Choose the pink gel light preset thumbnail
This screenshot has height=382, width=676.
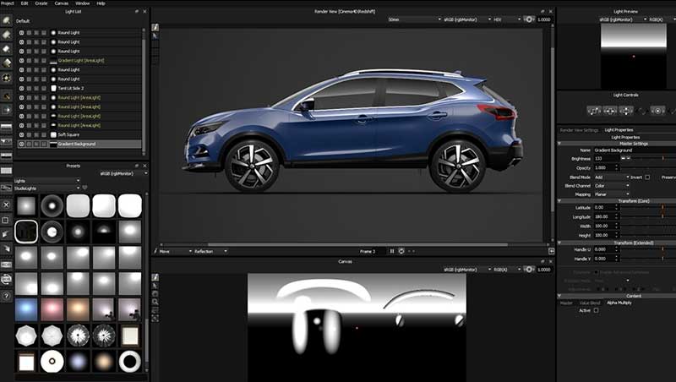52,310
